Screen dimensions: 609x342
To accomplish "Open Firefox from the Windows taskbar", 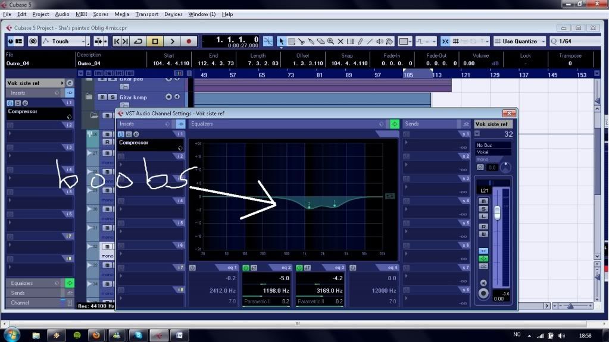I will (95, 335).
